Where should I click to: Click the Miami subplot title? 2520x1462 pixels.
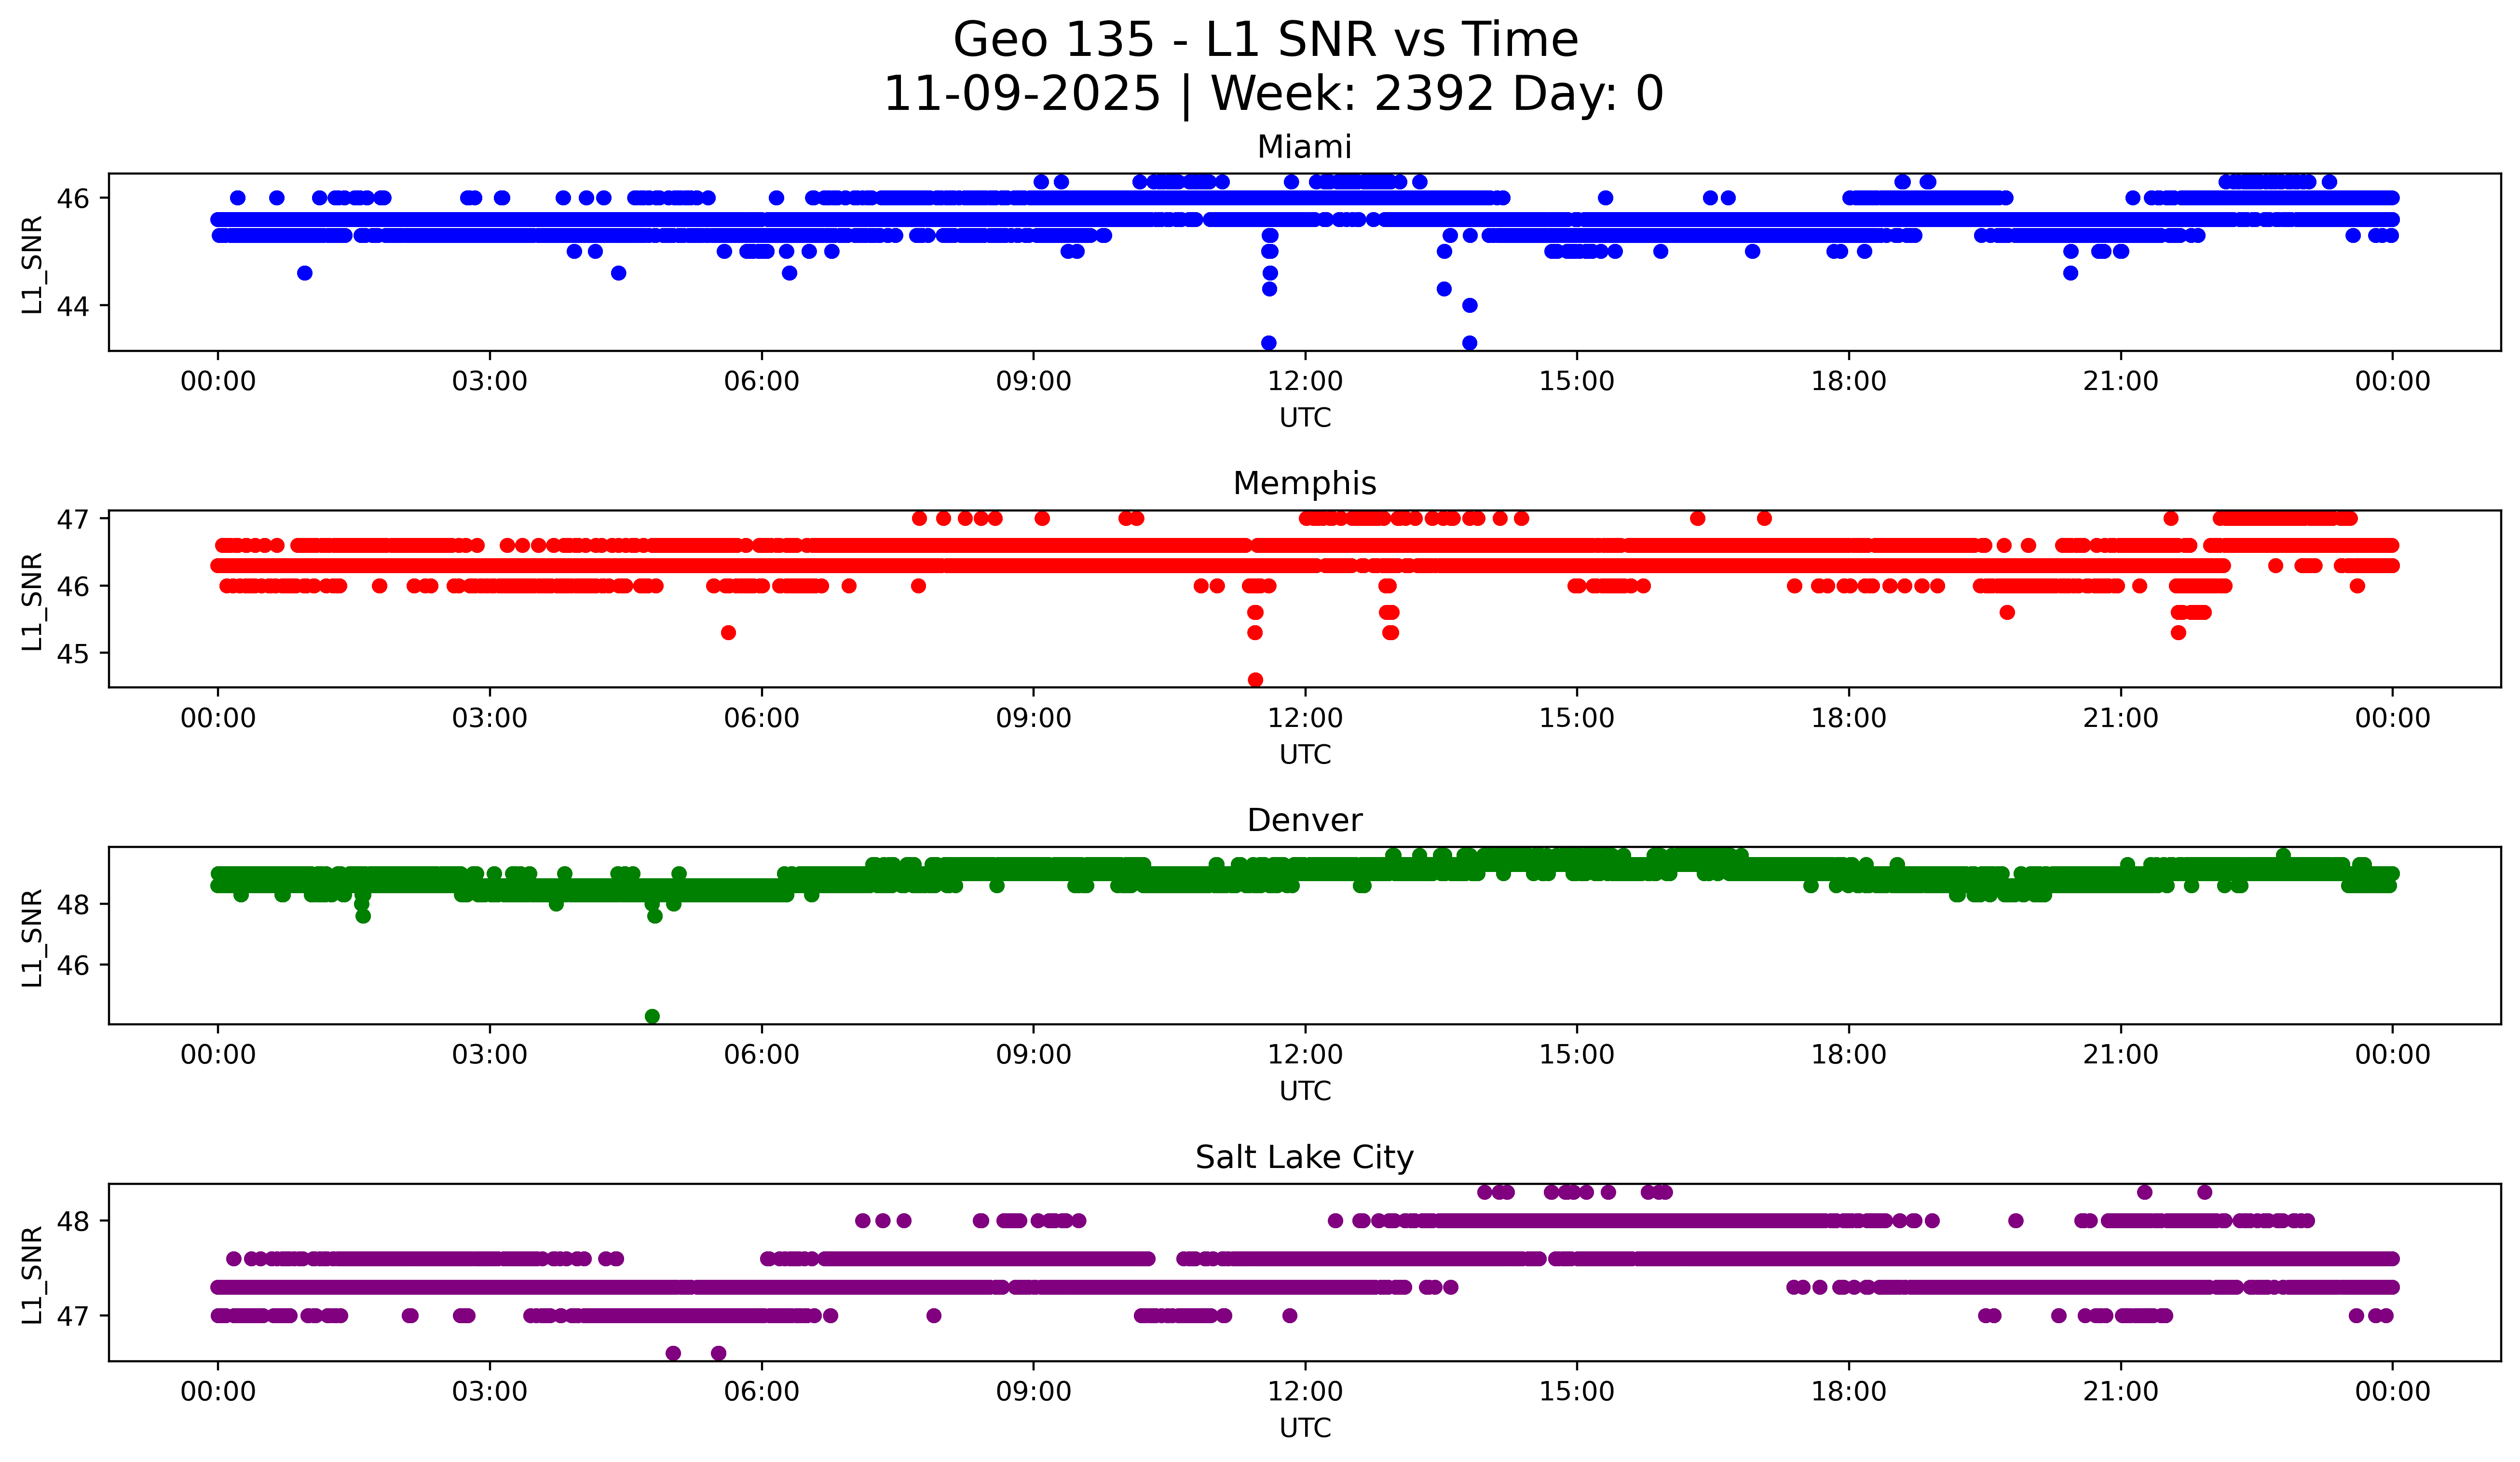click(1304, 147)
